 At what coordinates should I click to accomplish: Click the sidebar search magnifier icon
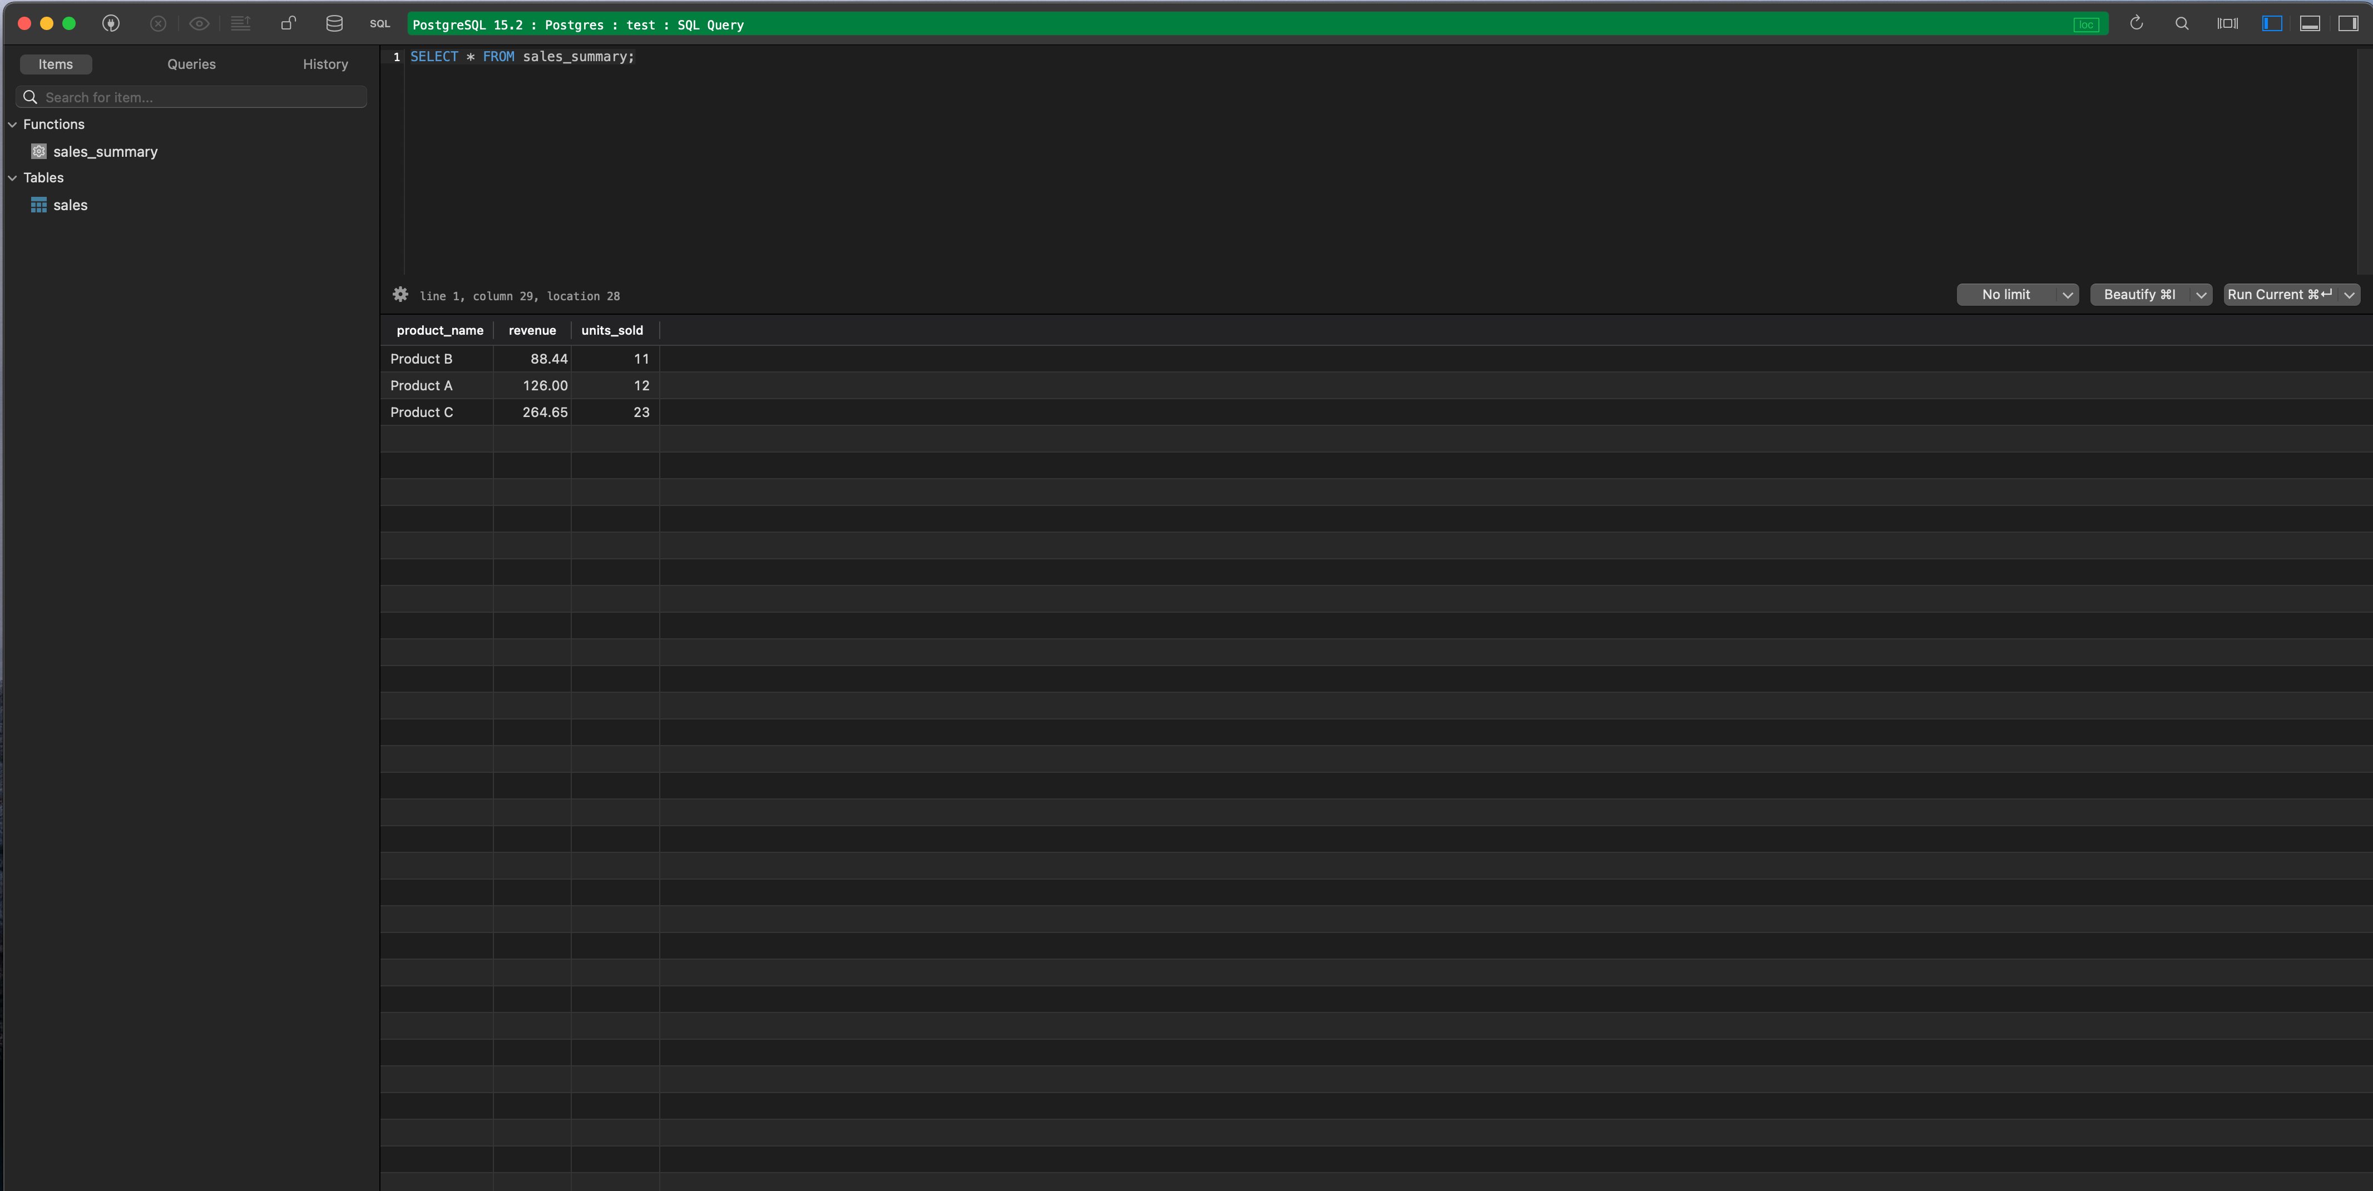coord(29,97)
